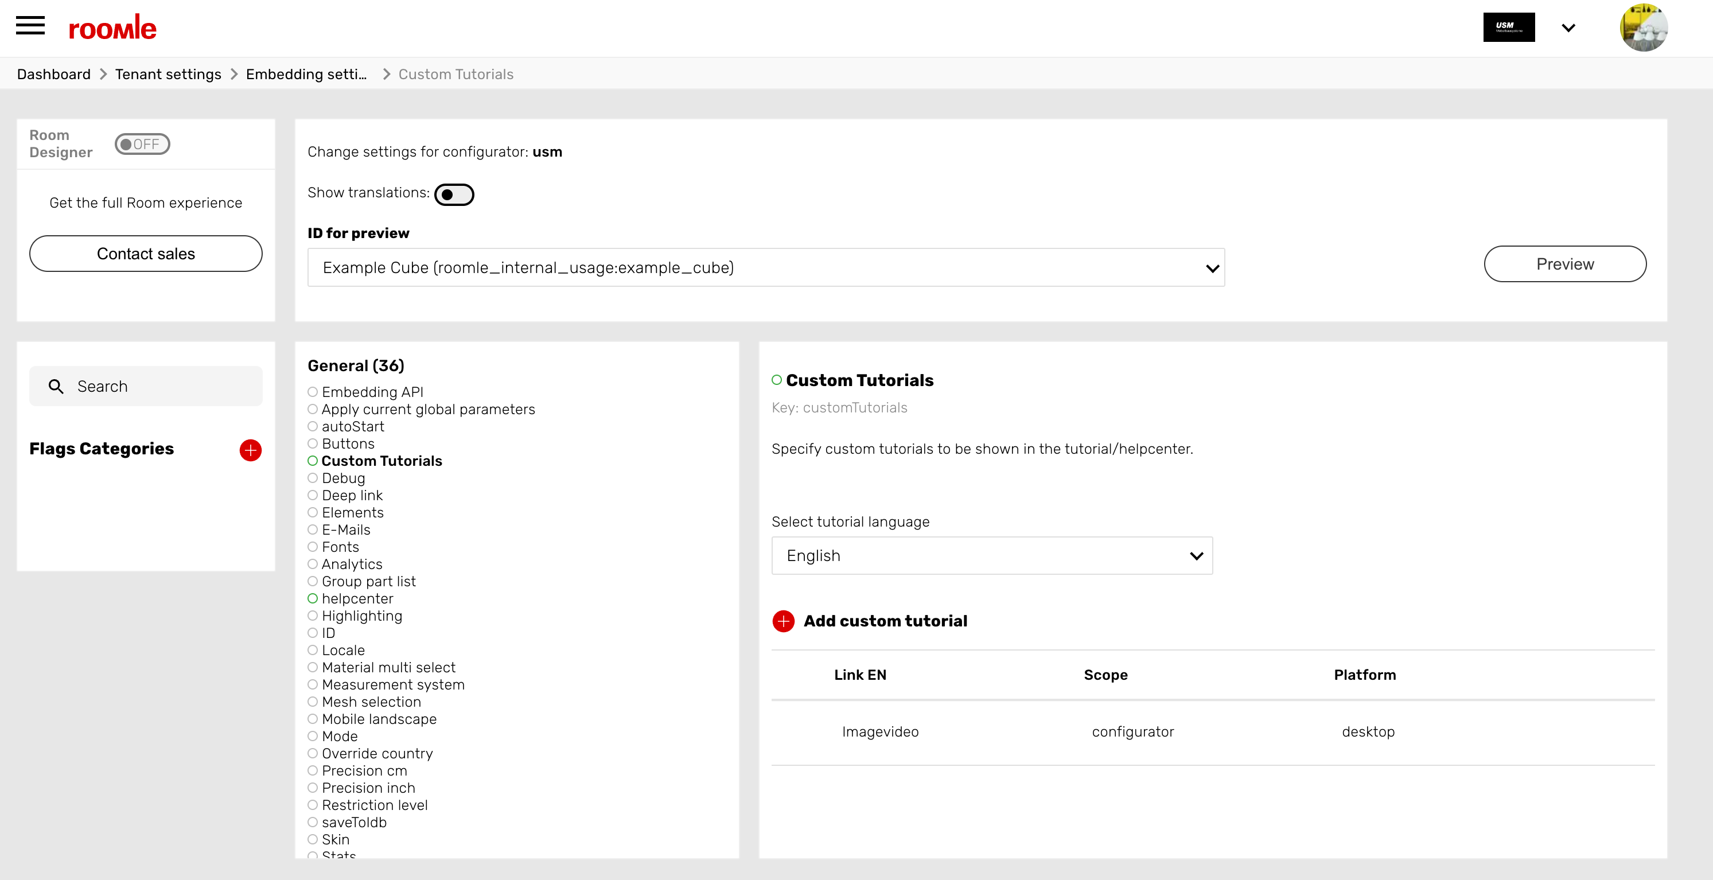Click the Preview button
This screenshot has width=1713, height=880.
[x=1565, y=264]
